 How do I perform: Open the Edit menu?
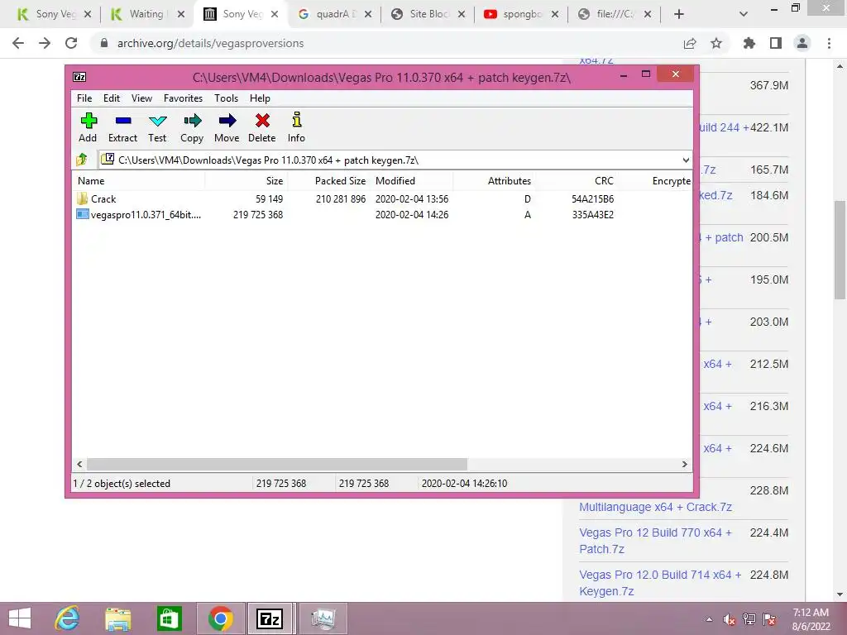pyautogui.click(x=112, y=98)
